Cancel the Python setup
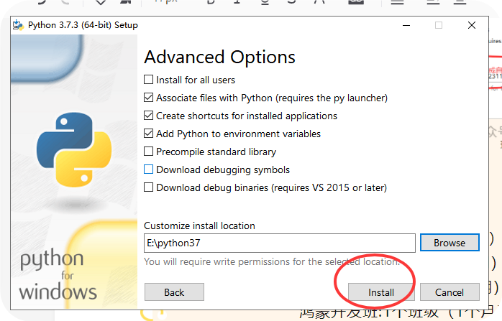This screenshot has width=502, height=321. point(449,292)
